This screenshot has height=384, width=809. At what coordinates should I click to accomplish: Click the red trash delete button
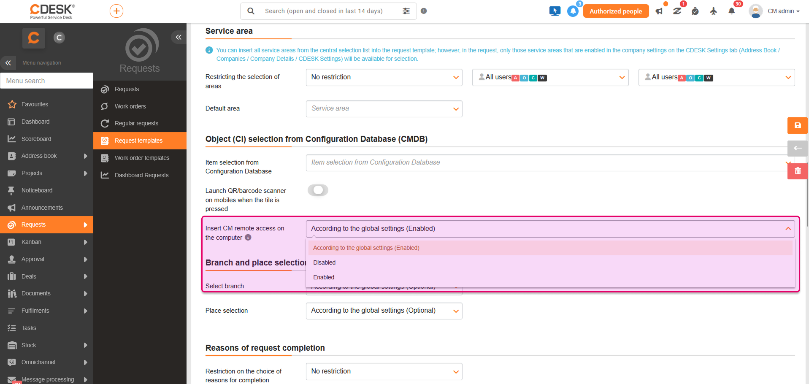798,171
